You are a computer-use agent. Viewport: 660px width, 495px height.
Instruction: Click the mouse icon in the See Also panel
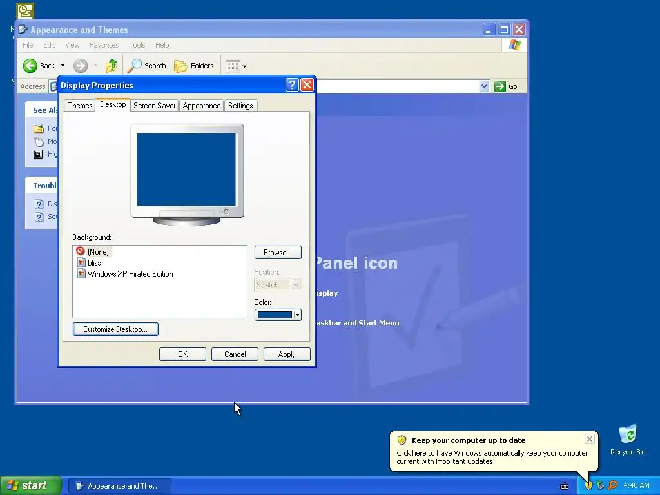[39, 141]
